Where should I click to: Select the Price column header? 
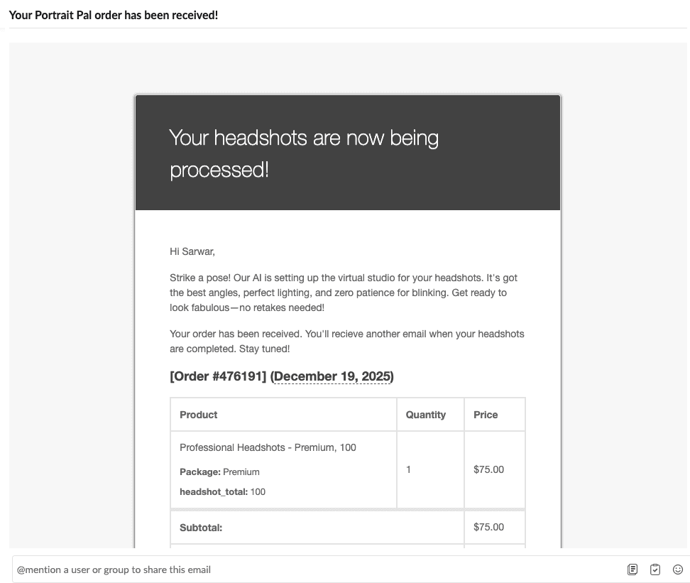(485, 414)
